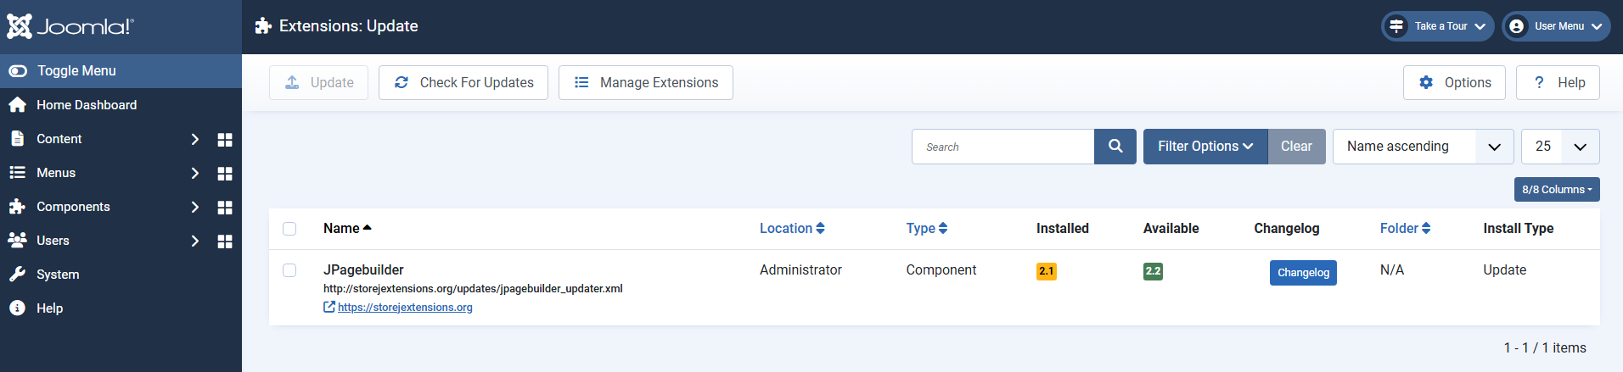Click the Installed column header
Screen dimensions: 1623x372
(1063, 228)
